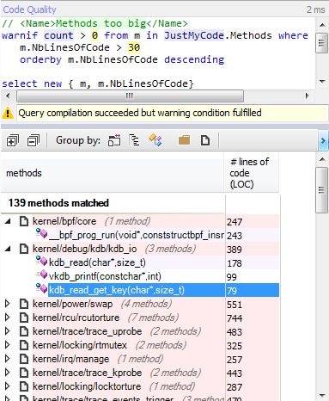Image resolution: width=329 pixels, height=401 pixels.
Task: Click method icon next to __bpf_prog_run
Action: pos(41,234)
